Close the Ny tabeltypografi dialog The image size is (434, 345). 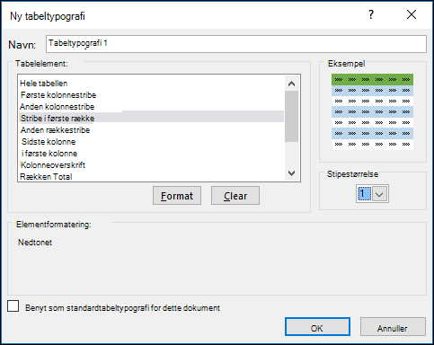pyautogui.click(x=412, y=14)
